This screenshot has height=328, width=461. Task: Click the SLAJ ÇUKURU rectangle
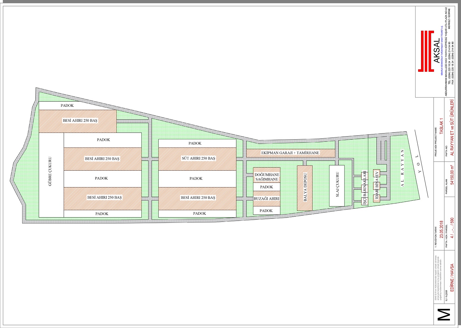[337, 186]
